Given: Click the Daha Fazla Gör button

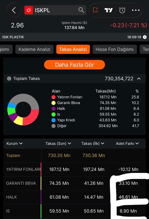Looking at the screenshot, I should coord(74,65).
